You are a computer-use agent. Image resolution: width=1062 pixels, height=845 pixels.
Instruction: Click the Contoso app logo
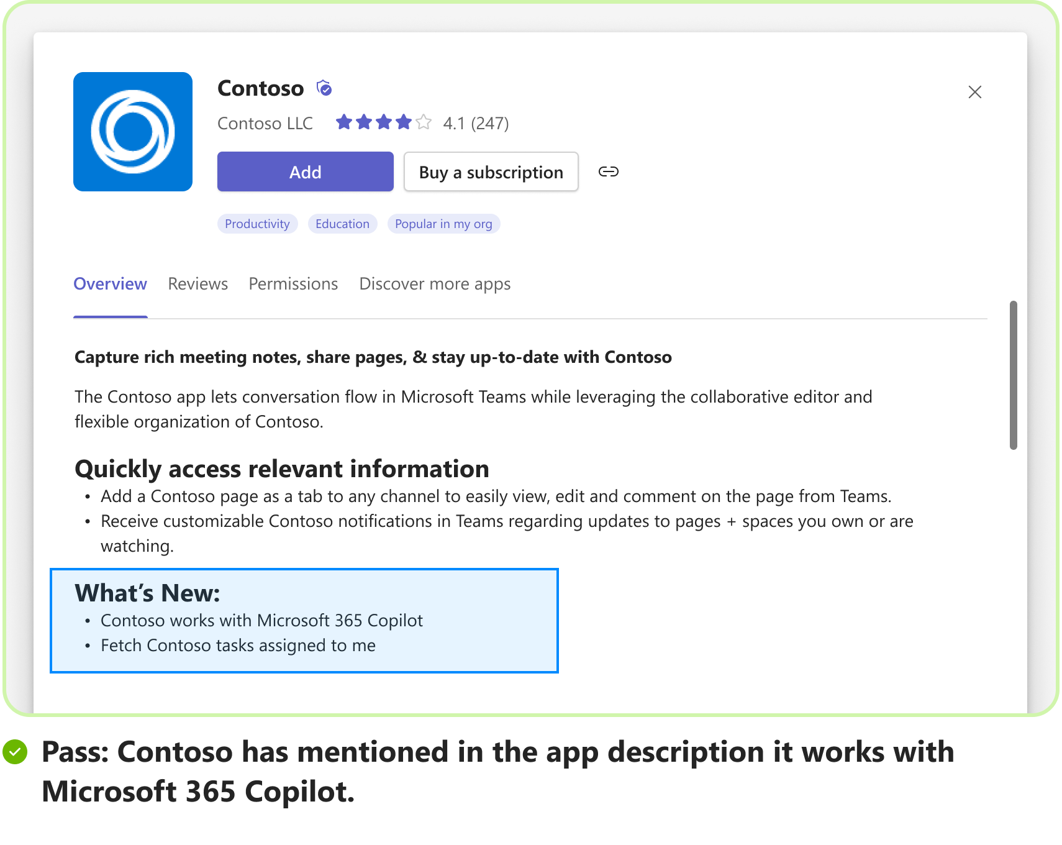(132, 131)
